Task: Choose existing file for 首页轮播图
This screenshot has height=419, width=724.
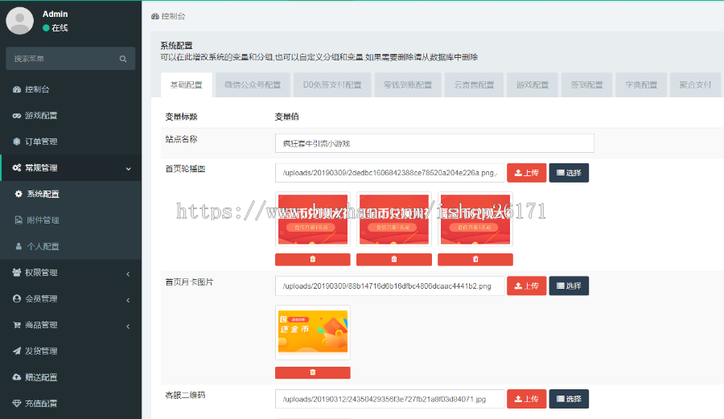Action: 569,173
